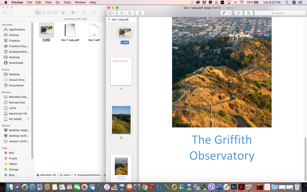
Task: Show the Markup toolbar
Action: tap(248, 13)
